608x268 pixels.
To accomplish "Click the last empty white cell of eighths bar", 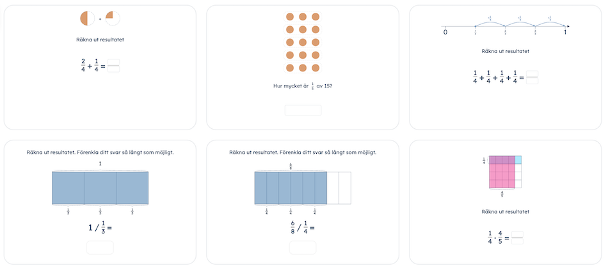I will pos(345,188).
